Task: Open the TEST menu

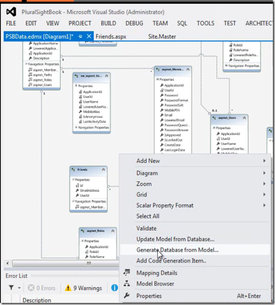Action: coord(230,23)
